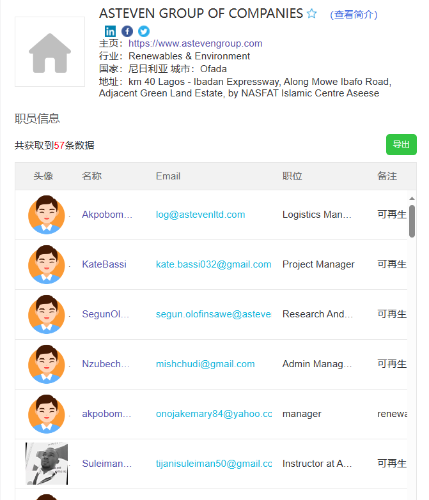Click the 头像 column header
Image resolution: width=429 pixels, height=500 pixels.
(x=43, y=176)
